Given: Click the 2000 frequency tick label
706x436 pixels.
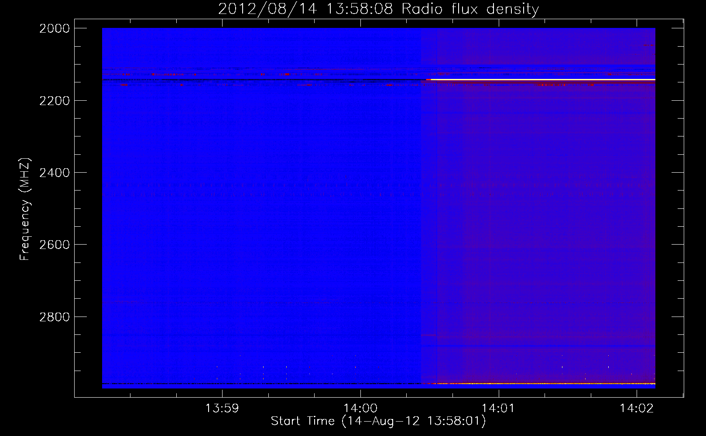Looking at the screenshot, I should pyautogui.click(x=55, y=28).
